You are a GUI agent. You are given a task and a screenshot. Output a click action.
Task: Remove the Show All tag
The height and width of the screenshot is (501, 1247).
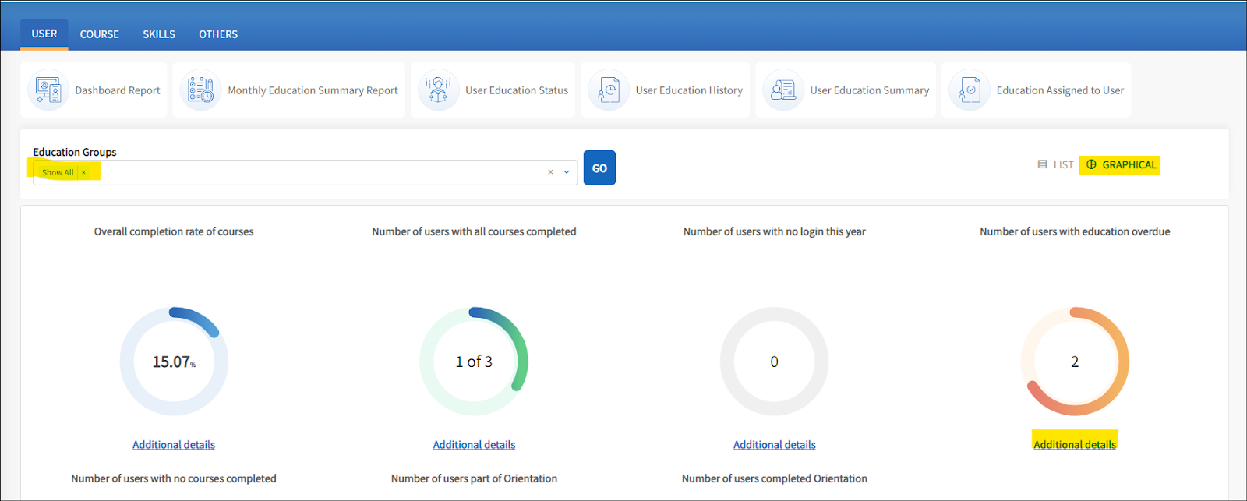[x=83, y=172]
